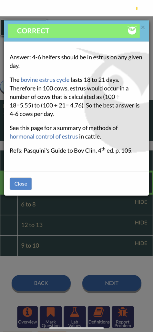The height and width of the screenshot is (332, 153).
Task: Click the blue Close button
Action: [x=21, y=184]
